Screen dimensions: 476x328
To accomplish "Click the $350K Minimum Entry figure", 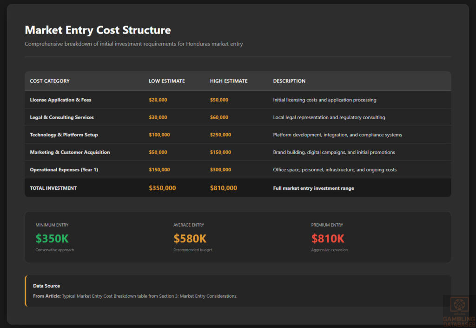I will (x=52, y=238).
